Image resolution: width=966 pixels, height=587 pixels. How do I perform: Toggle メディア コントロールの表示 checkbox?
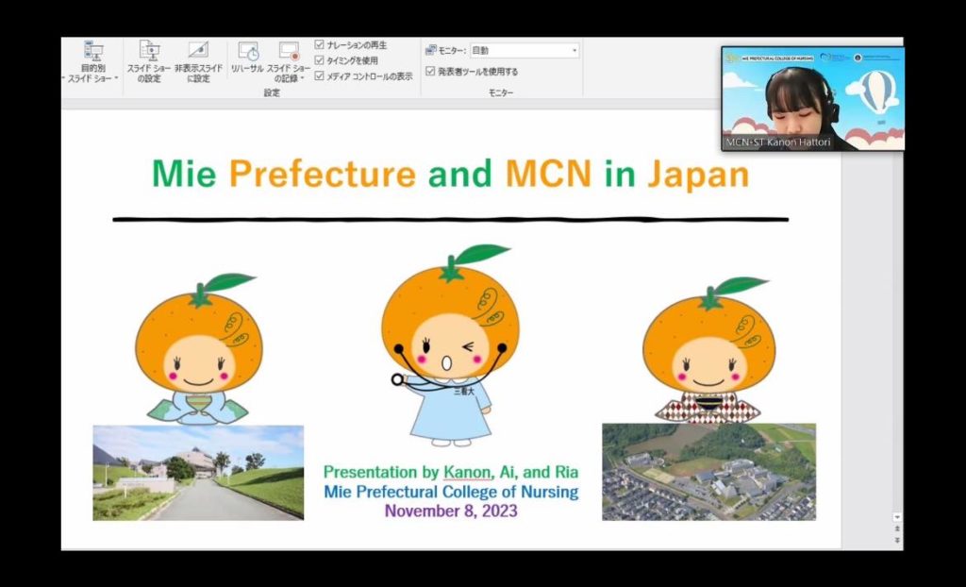[x=319, y=75]
